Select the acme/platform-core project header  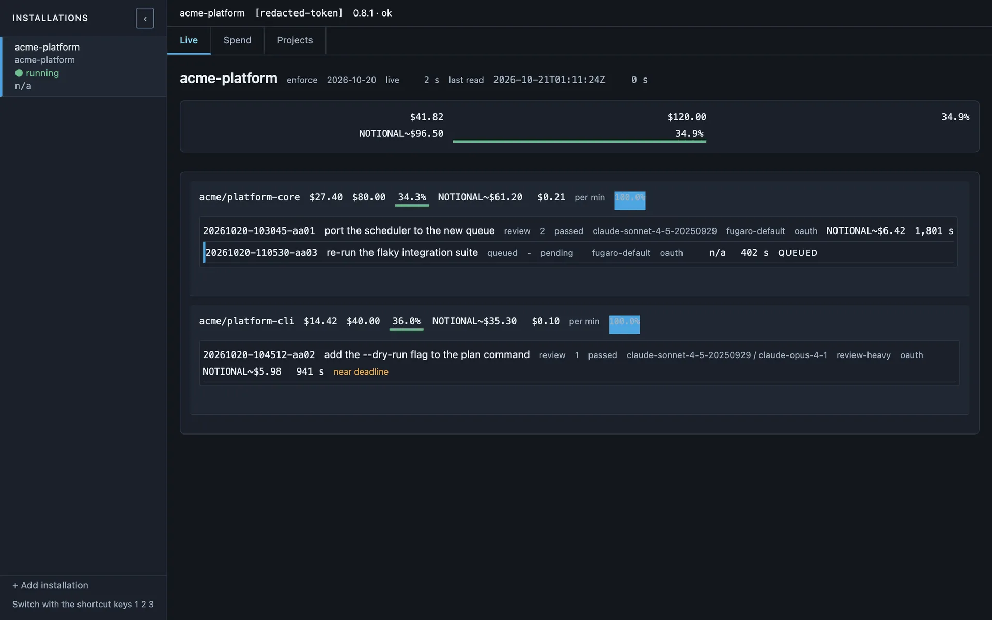pyautogui.click(x=249, y=197)
